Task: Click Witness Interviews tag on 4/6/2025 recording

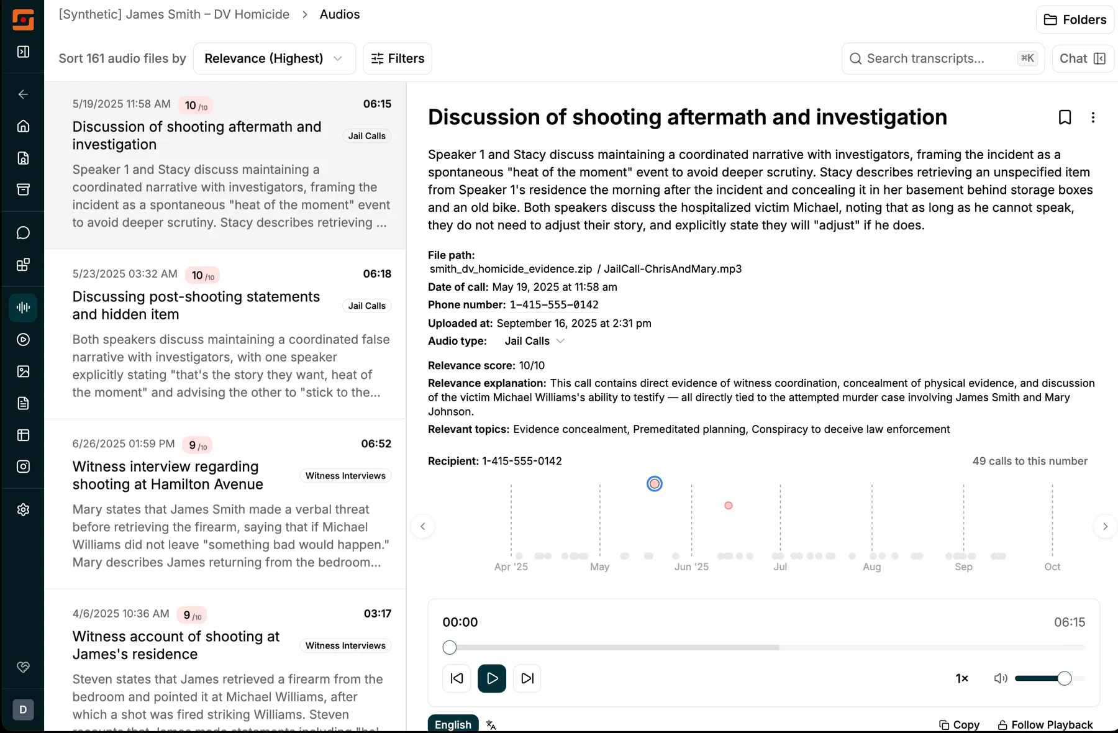Action: click(x=345, y=645)
